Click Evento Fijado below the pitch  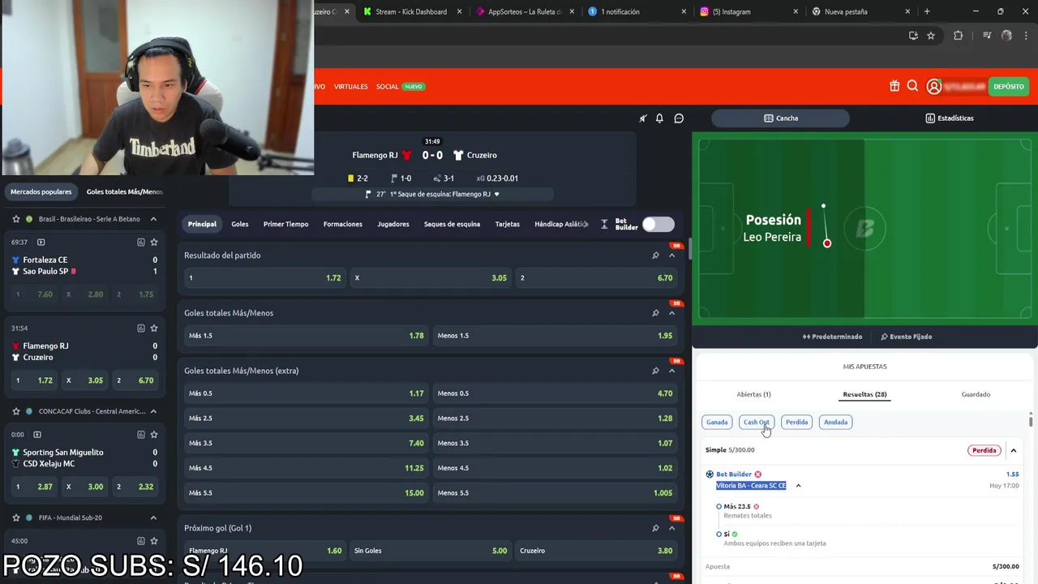[x=906, y=337]
